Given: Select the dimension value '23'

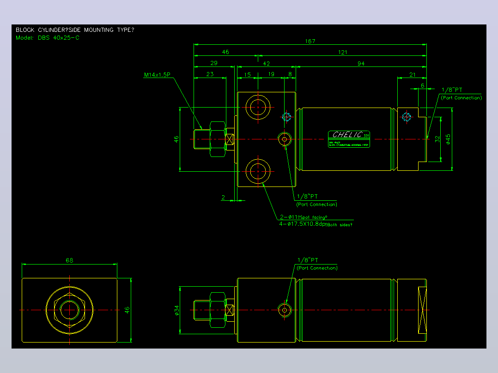Looking at the screenshot, I should click(x=210, y=74).
